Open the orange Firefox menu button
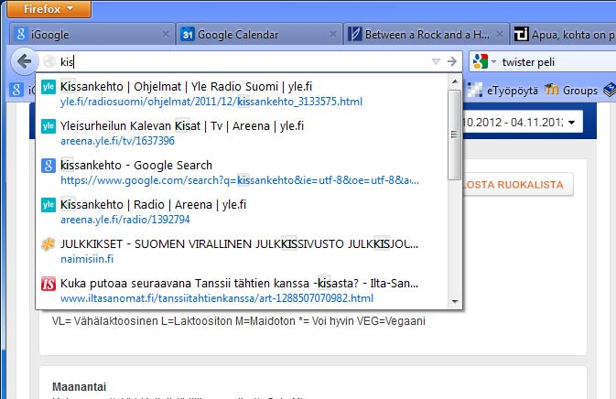 coord(49,8)
